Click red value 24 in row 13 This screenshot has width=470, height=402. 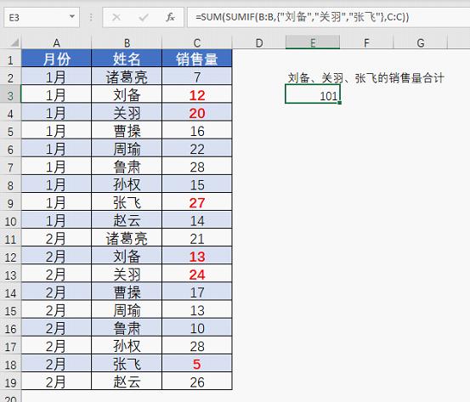(197, 274)
